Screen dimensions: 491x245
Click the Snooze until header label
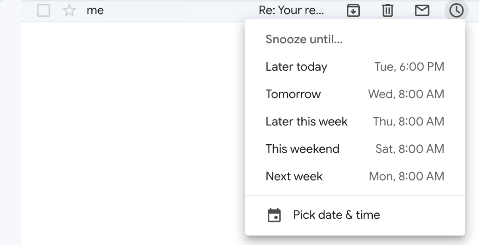(x=304, y=39)
